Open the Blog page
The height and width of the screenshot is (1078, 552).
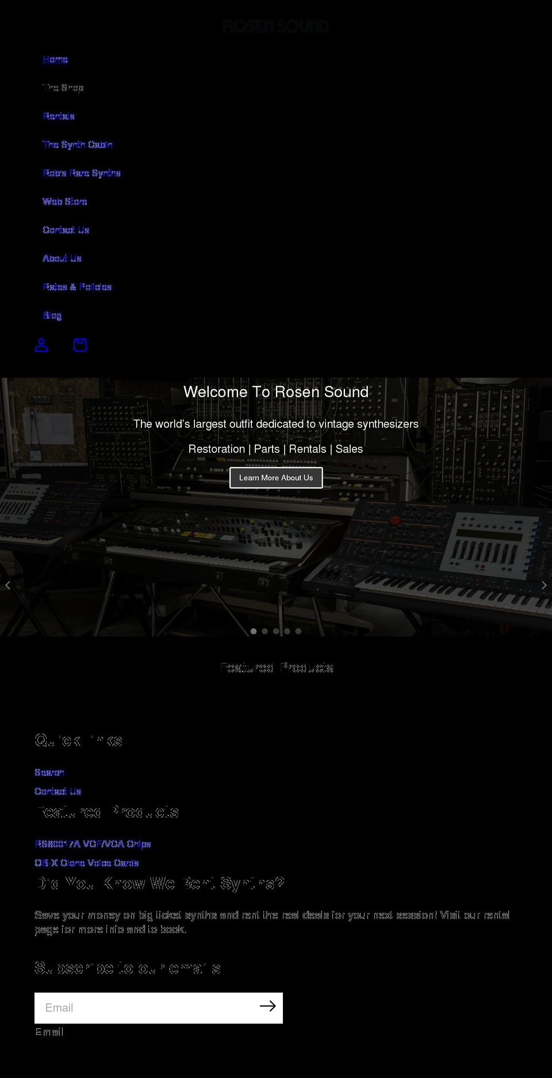click(52, 315)
